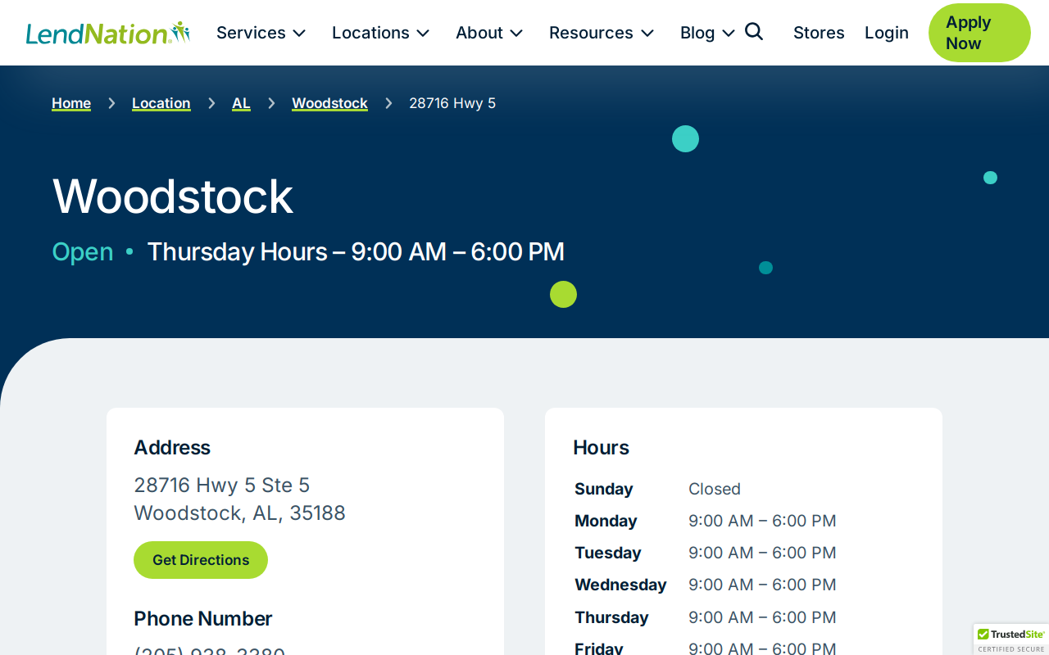
Task: Click the LendNation logo
Action: pyautogui.click(x=108, y=33)
